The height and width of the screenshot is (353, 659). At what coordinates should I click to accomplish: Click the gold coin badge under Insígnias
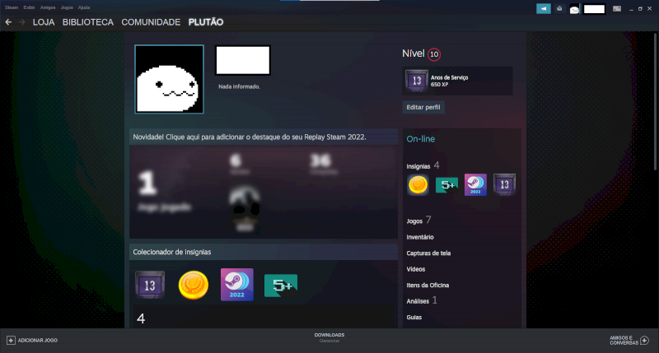point(418,184)
